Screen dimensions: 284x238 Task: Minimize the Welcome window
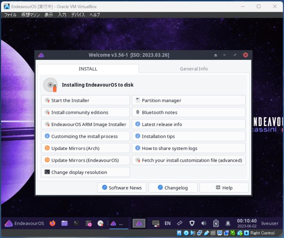[224, 55]
